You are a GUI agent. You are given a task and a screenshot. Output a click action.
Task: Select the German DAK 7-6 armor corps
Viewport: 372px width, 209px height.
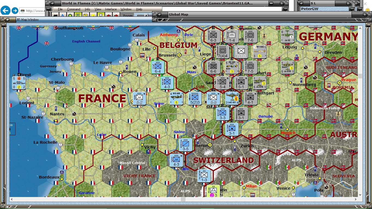(250, 36)
